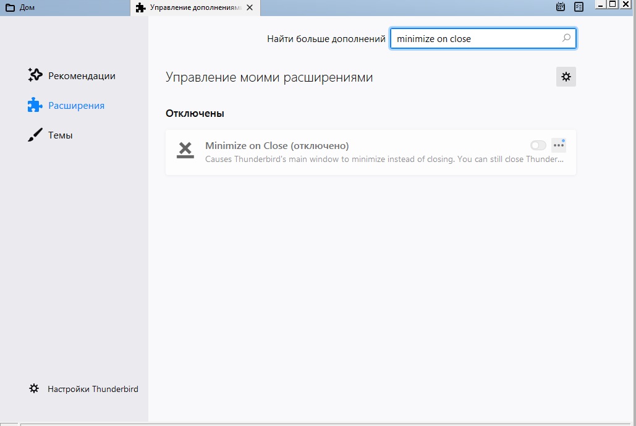The width and height of the screenshot is (636, 426).
Task: Open the calendar icon in the tab bar
Action: (560, 7)
